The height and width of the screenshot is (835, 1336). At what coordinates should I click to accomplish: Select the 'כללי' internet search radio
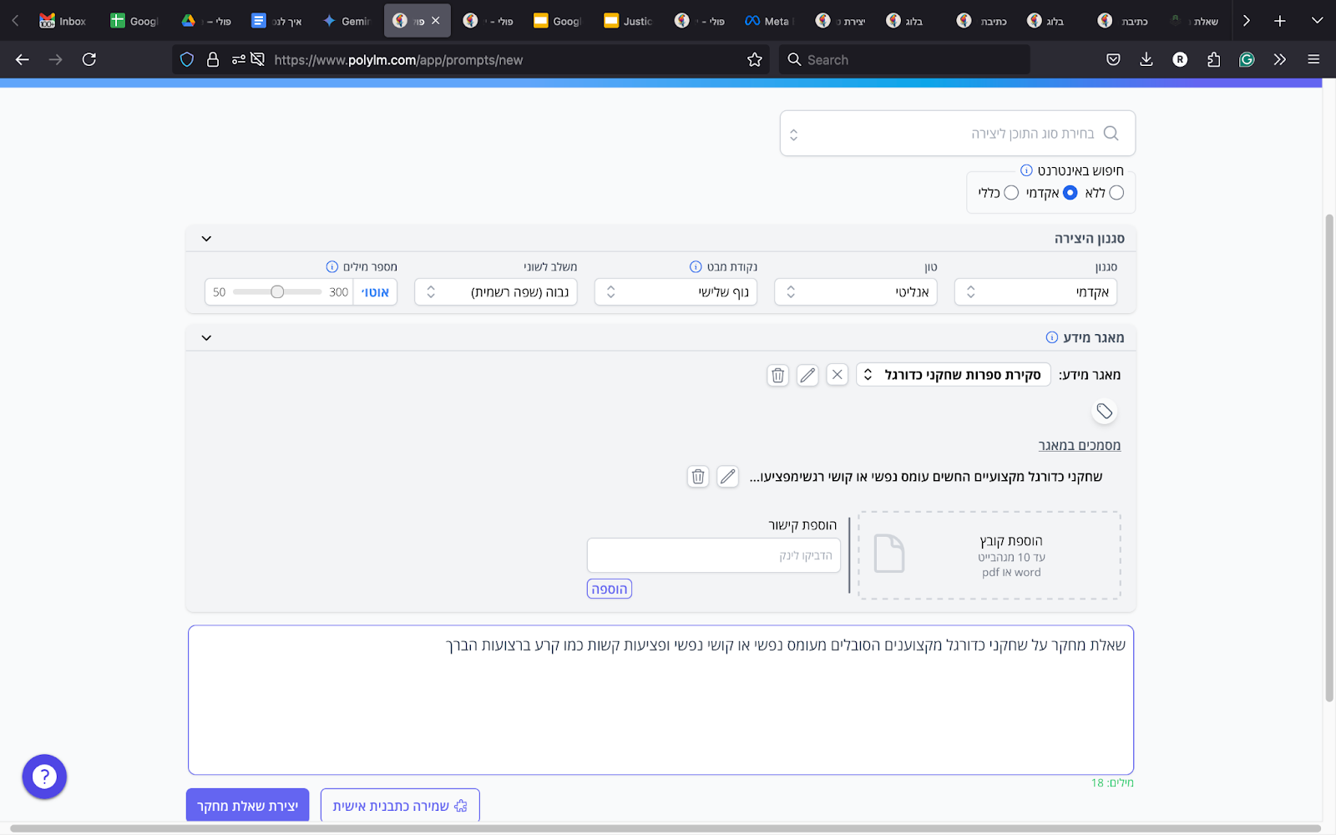(1011, 193)
